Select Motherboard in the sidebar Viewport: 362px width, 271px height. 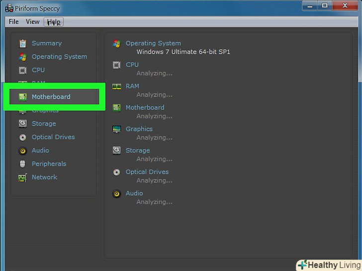click(51, 97)
